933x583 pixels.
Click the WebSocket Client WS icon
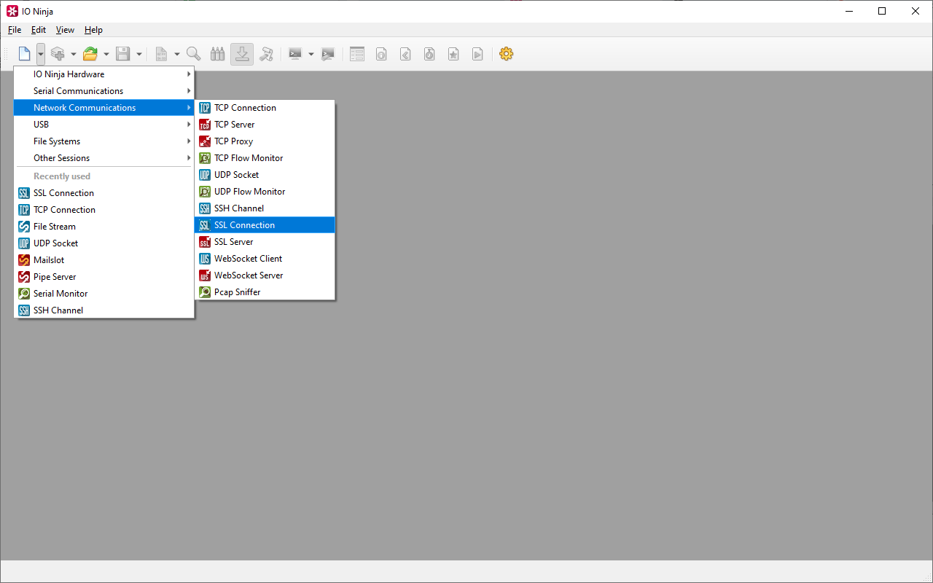[205, 259]
